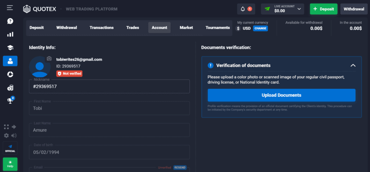The height and width of the screenshot is (172, 370).
Task: Open the support chat question icon
Action: [x=10, y=21]
